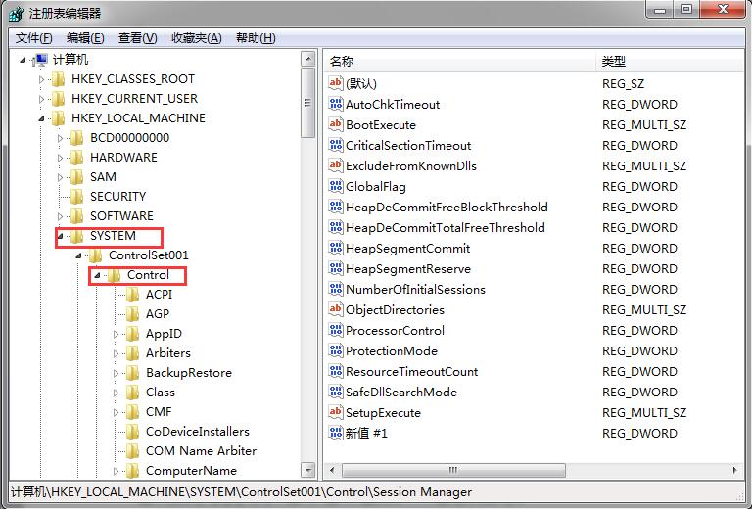Click the GlobalFlag DWORD icon
The height and width of the screenshot is (509, 752).
click(x=336, y=186)
